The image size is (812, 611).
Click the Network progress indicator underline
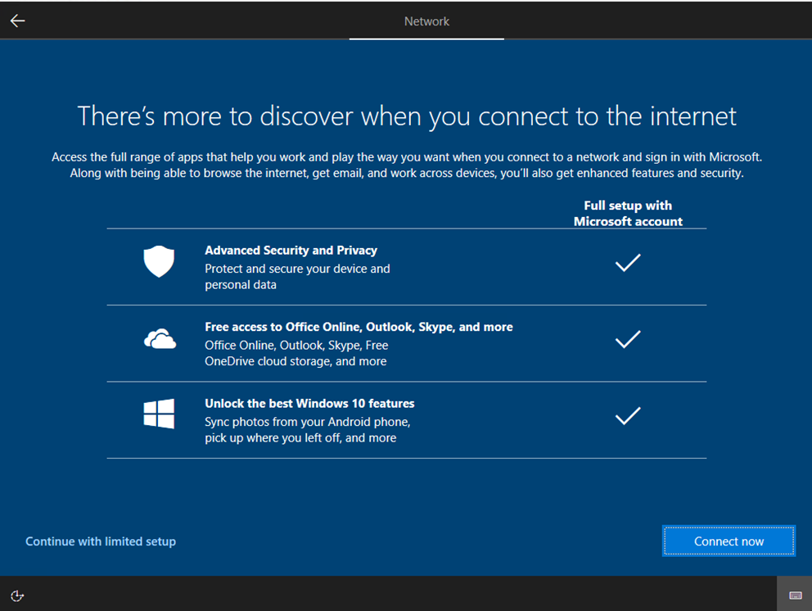pos(426,38)
